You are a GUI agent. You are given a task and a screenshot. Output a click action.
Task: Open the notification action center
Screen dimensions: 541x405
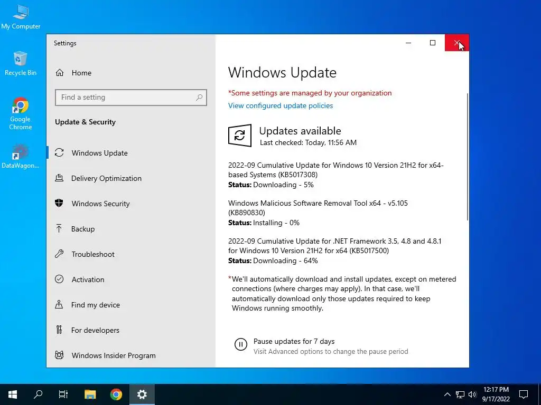[x=524, y=394]
